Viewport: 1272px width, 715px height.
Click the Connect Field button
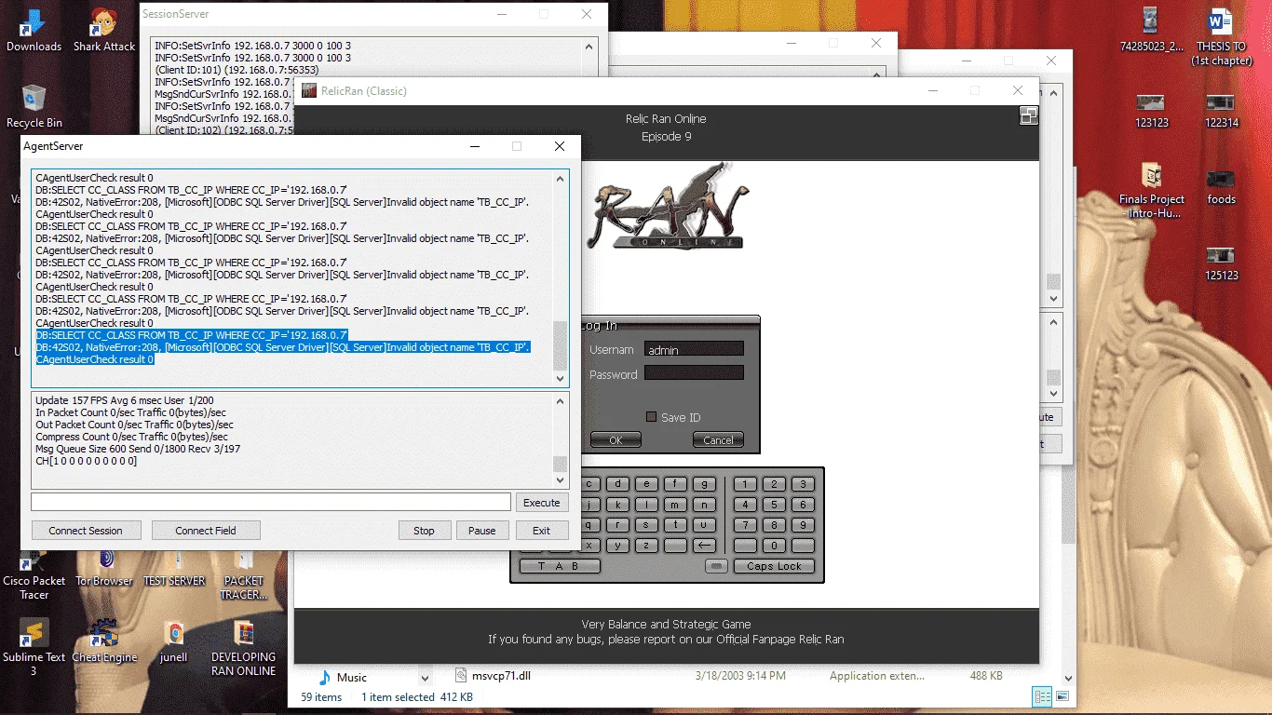coord(206,531)
